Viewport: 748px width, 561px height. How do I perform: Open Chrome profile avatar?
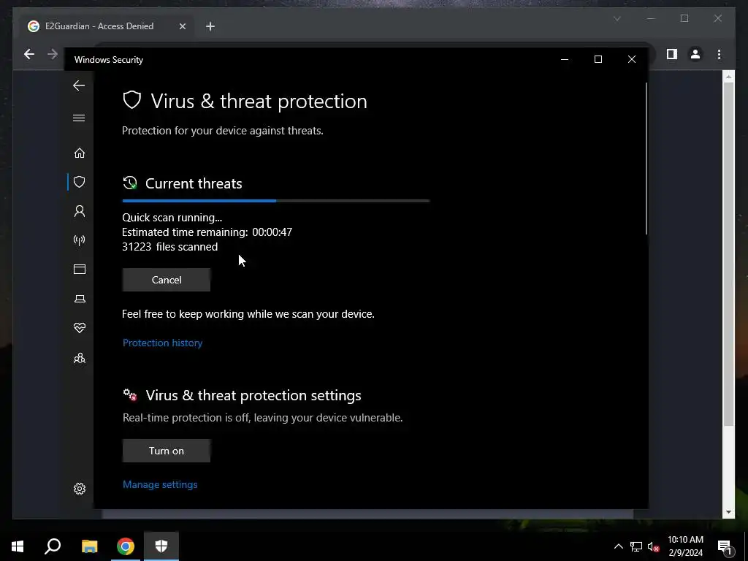point(695,54)
